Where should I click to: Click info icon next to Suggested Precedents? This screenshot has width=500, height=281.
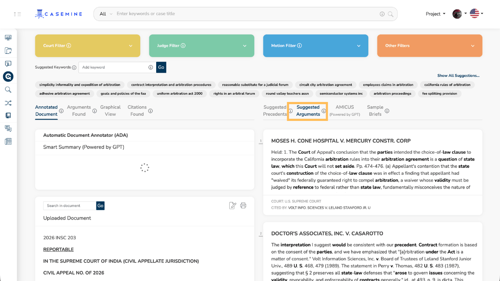coord(290,111)
